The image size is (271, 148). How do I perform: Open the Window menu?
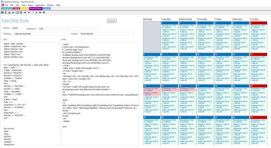[50, 5]
